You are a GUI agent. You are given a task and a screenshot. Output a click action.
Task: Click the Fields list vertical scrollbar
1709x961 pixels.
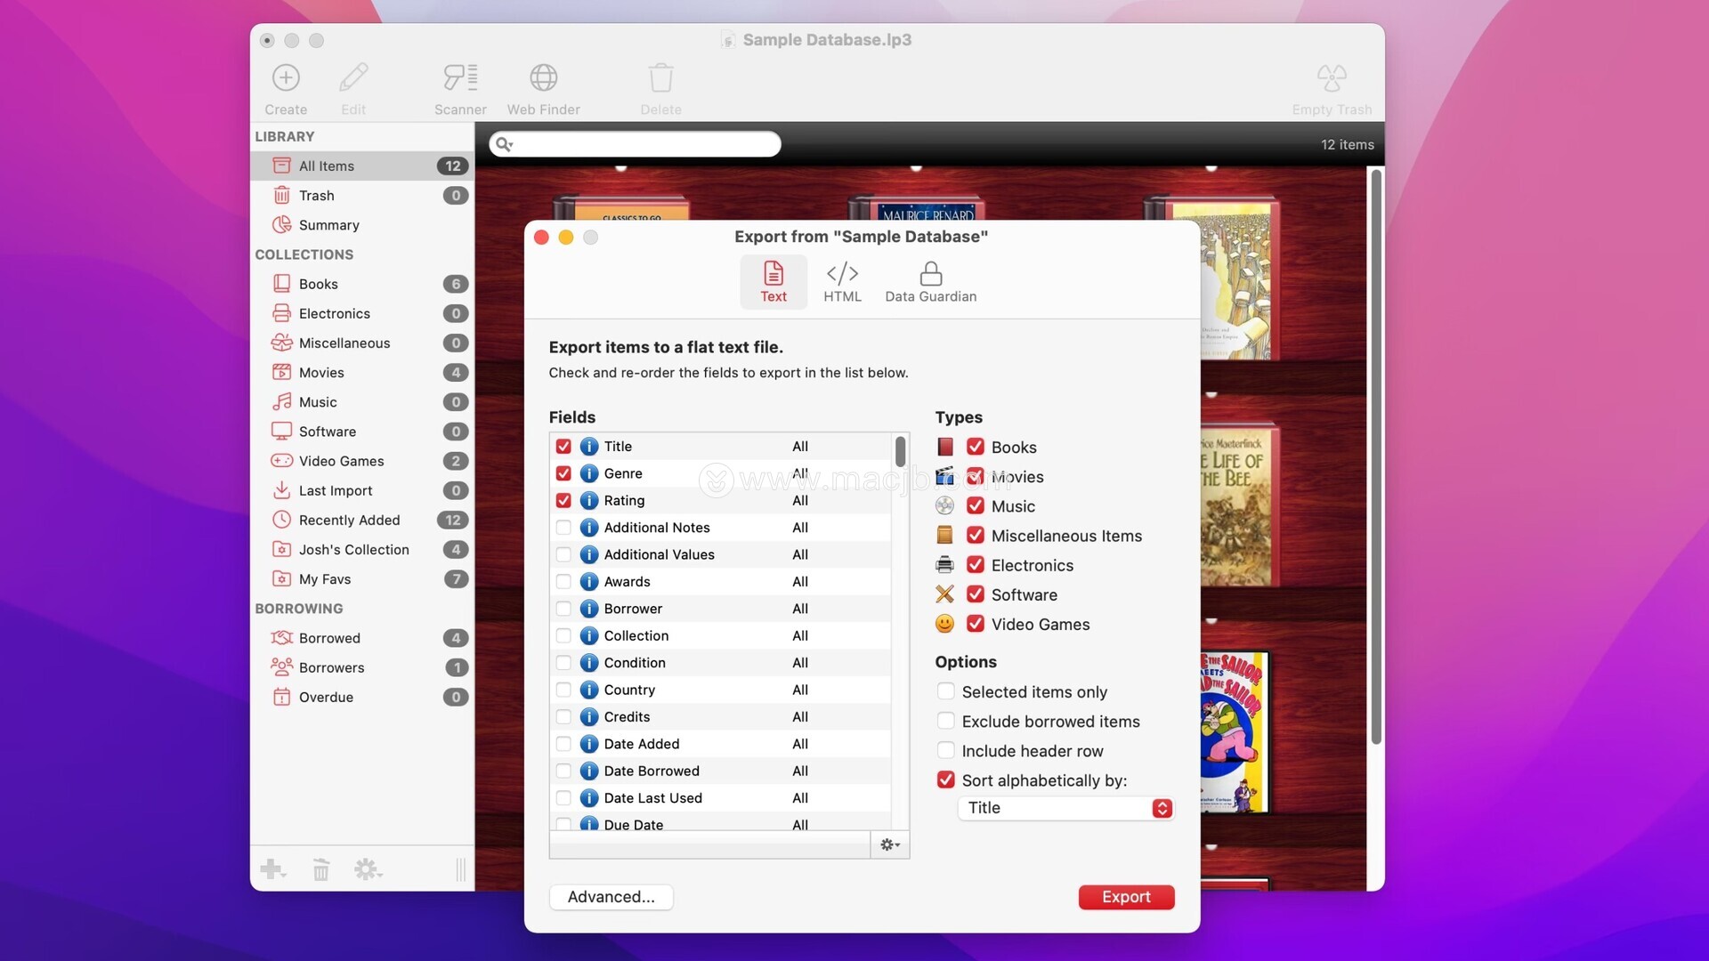tap(900, 452)
